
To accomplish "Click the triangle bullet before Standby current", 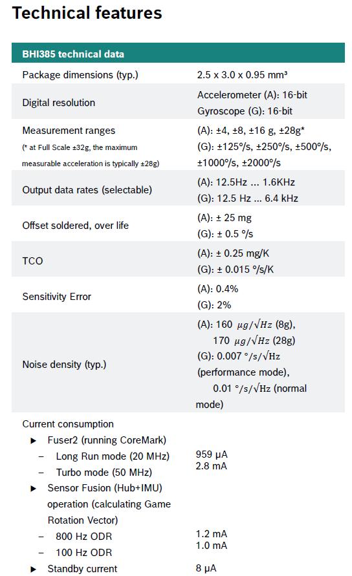I will (34, 570).
